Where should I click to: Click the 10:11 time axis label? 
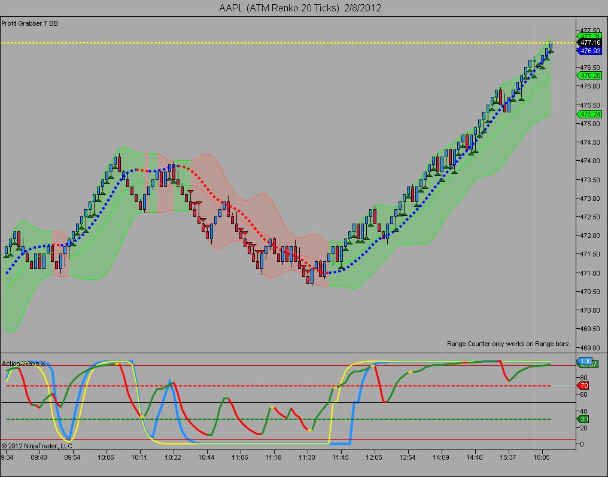coord(139,458)
